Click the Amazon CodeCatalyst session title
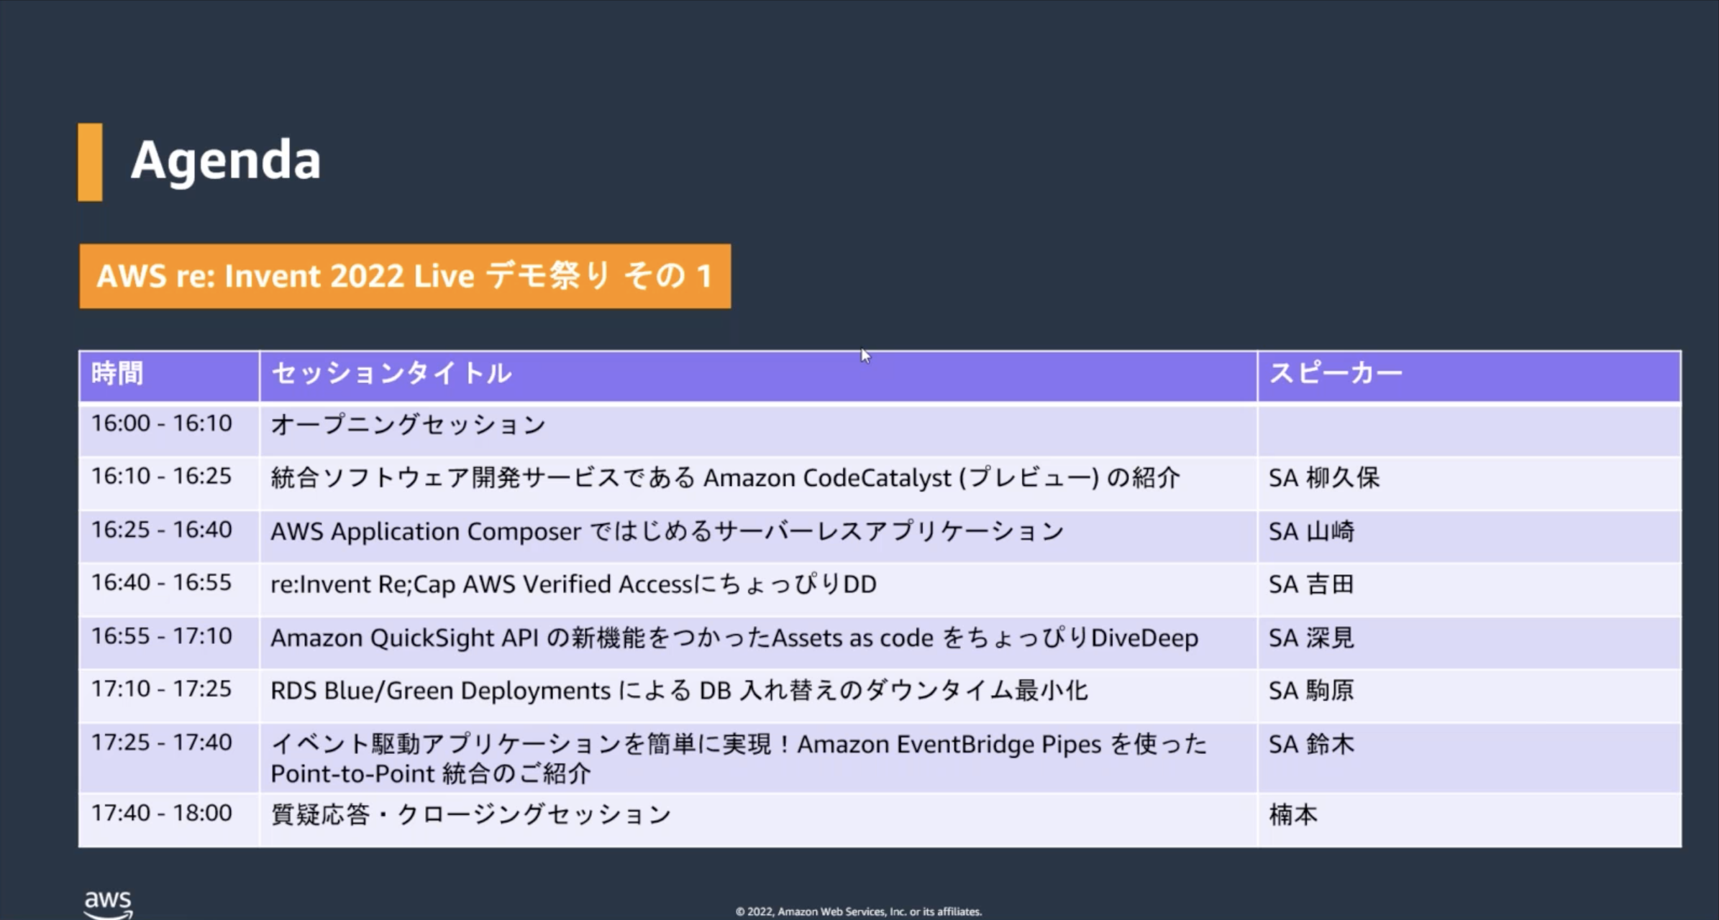Image resolution: width=1719 pixels, height=920 pixels. click(x=724, y=478)
